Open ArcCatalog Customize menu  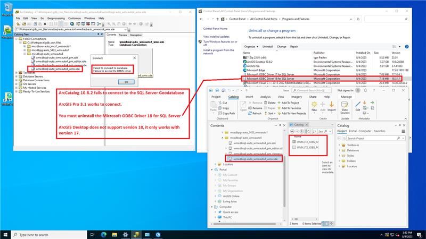click(75, 18)
